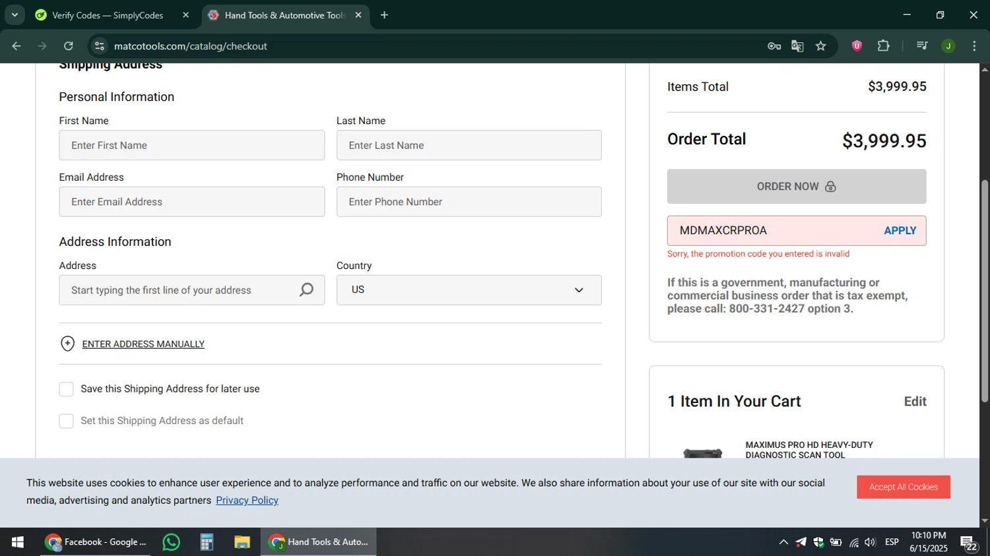990x556 pixels.
Task: Click the Phone Number field
Action: [469, 202]
